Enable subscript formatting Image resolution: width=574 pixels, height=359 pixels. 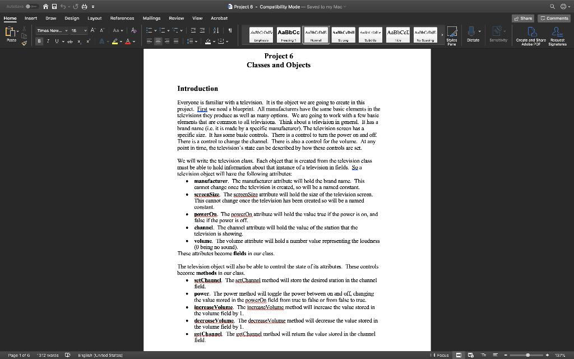(79, 41)
